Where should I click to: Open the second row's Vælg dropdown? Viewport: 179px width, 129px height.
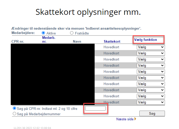[151, 53]
